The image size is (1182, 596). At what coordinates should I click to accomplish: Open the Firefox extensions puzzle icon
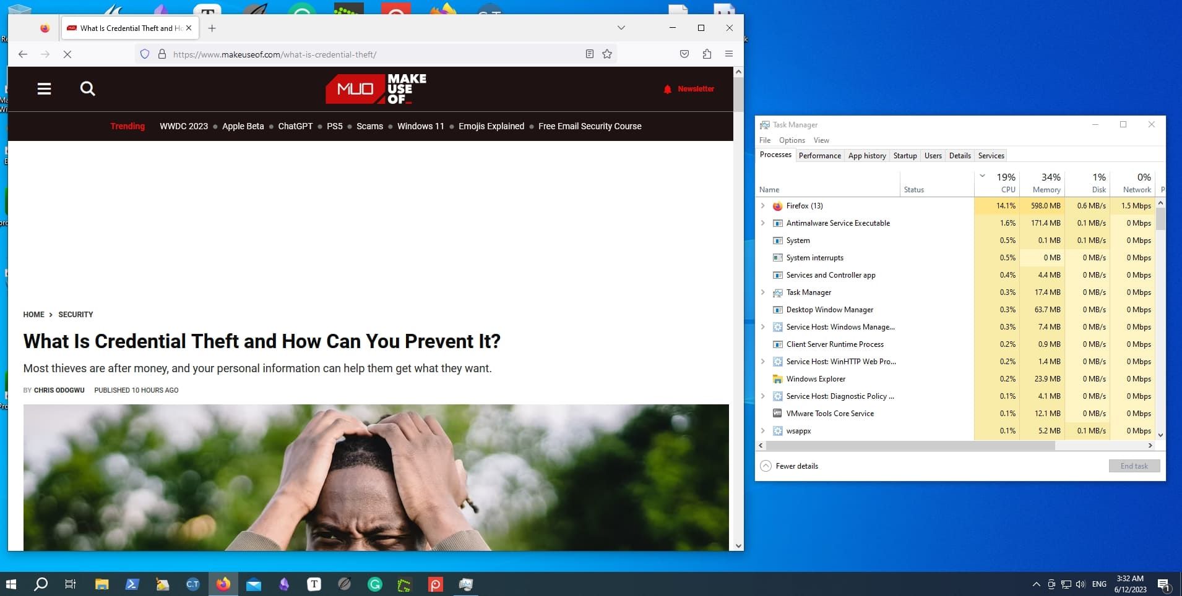tap(707, 54)
